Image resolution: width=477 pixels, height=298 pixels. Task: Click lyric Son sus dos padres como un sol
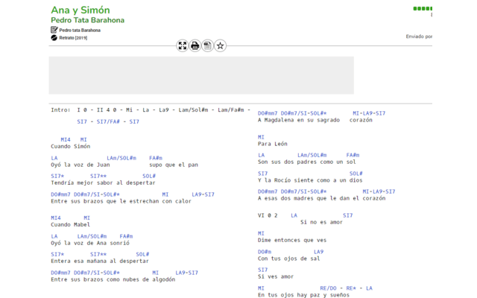tap(307, 162)
